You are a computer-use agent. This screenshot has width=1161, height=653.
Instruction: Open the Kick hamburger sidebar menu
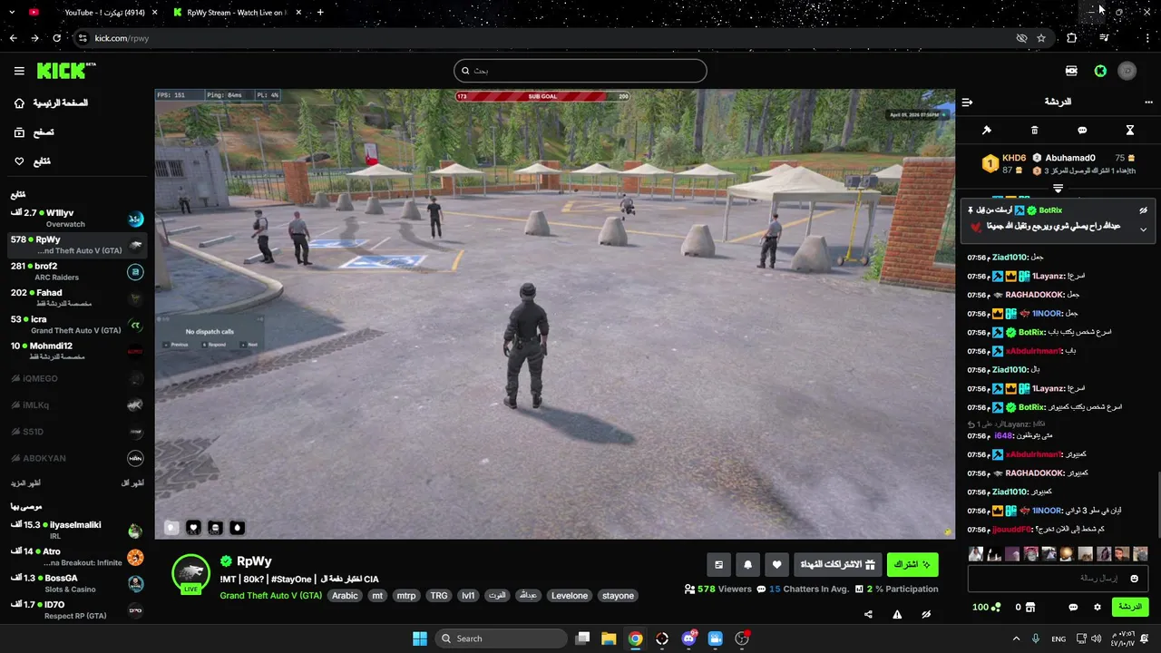coord(19,71)
